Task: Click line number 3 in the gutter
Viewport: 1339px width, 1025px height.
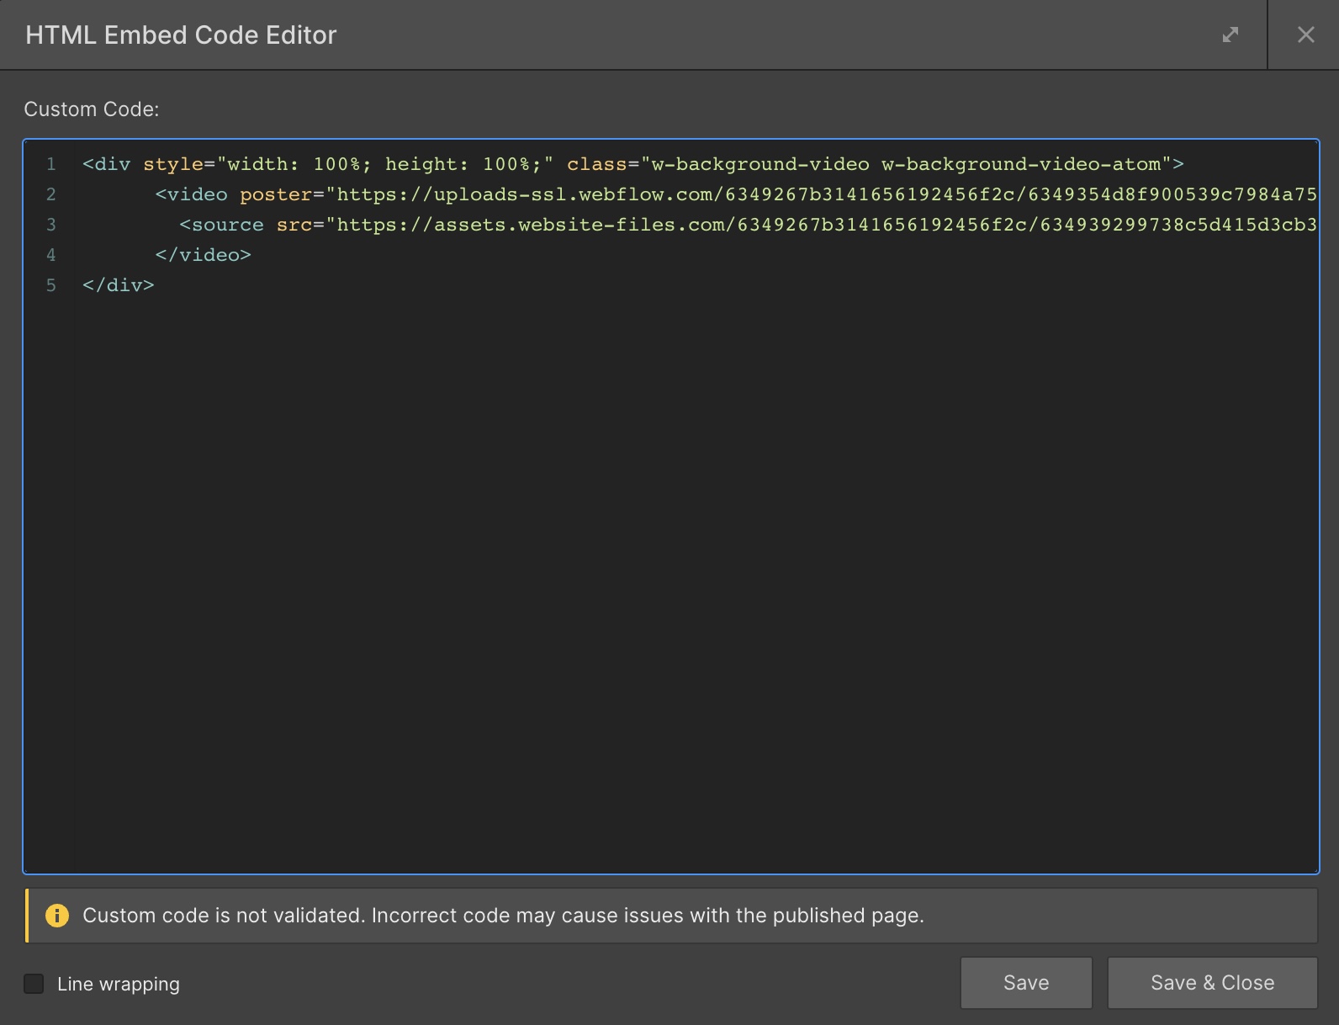Action: (51, 225)
